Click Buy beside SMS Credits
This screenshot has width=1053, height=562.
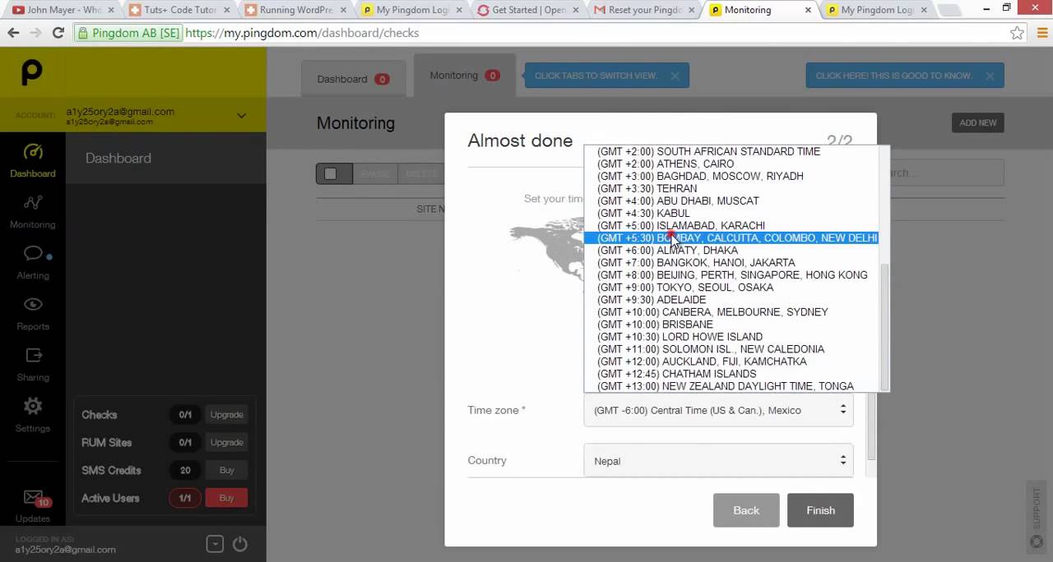point(226,471)
